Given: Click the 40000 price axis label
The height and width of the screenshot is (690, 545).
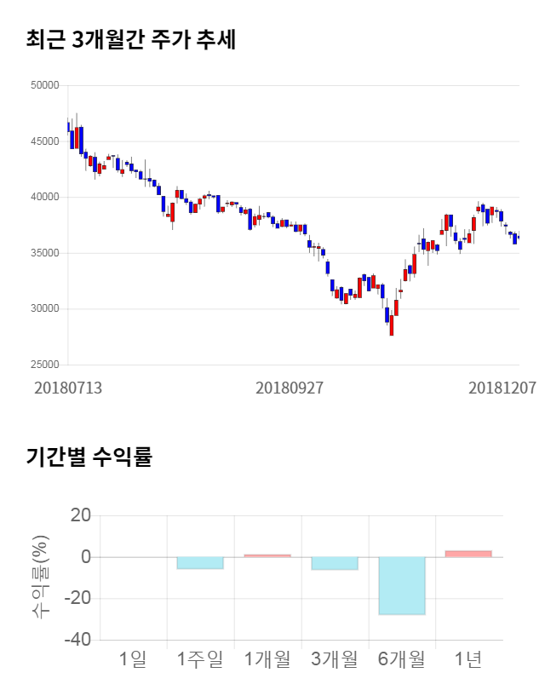Looking at the screenshot, I should click(43, 197).
